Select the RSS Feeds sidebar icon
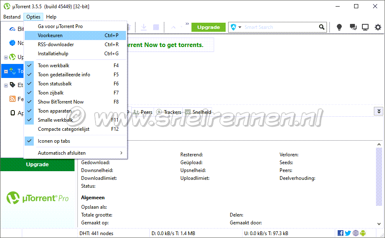 (x=12, y=99)
